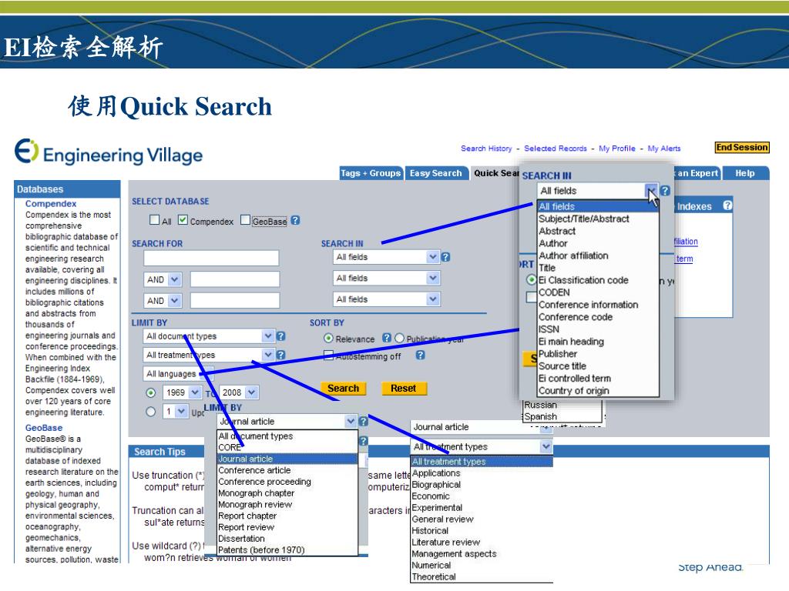This screenshot has height=591, width=789.
Task: Open second AND operator dropdown
Action: click(162, 300)
